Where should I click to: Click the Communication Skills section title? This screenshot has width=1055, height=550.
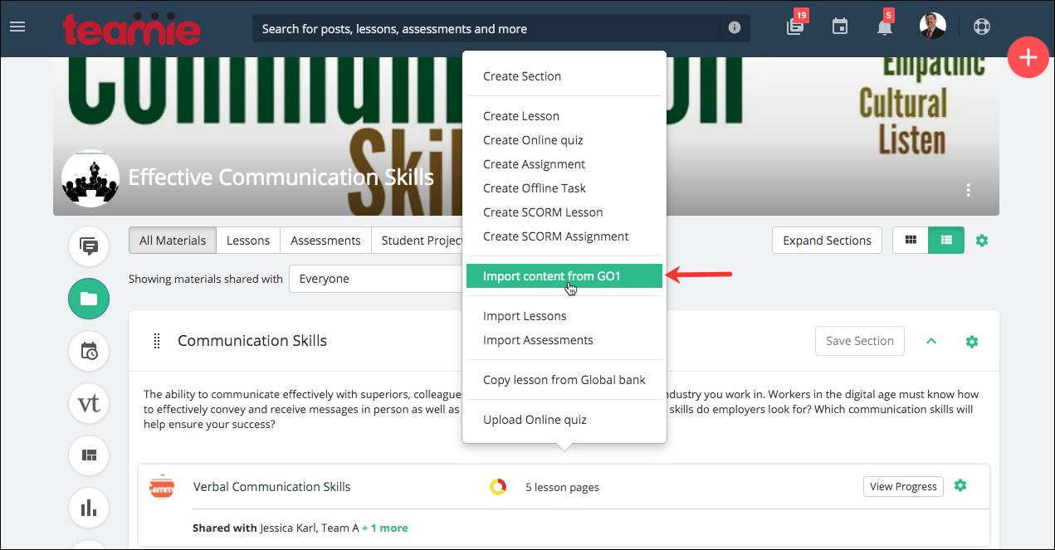pyautogui.click(x=252, y=341)
